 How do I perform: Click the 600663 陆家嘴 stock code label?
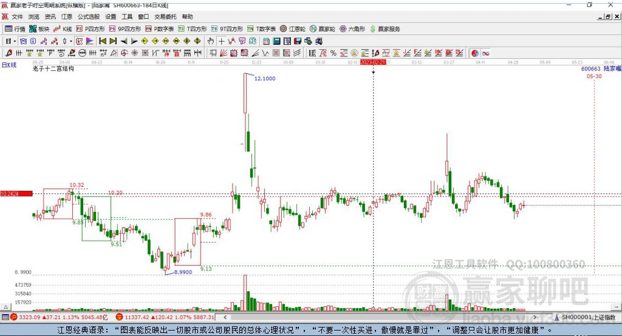pos(601,69)
